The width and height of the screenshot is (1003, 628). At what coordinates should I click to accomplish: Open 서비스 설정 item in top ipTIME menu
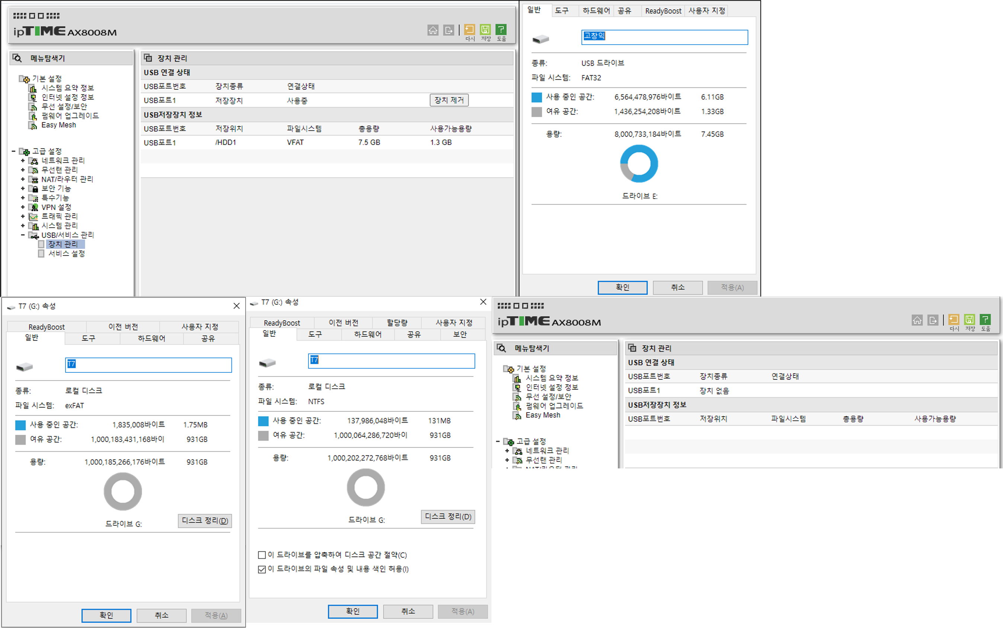[67, 253]
